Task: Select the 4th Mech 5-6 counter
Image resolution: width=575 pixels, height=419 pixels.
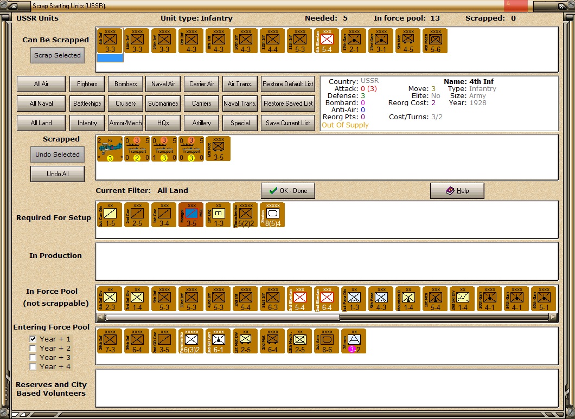Action: 436,41
